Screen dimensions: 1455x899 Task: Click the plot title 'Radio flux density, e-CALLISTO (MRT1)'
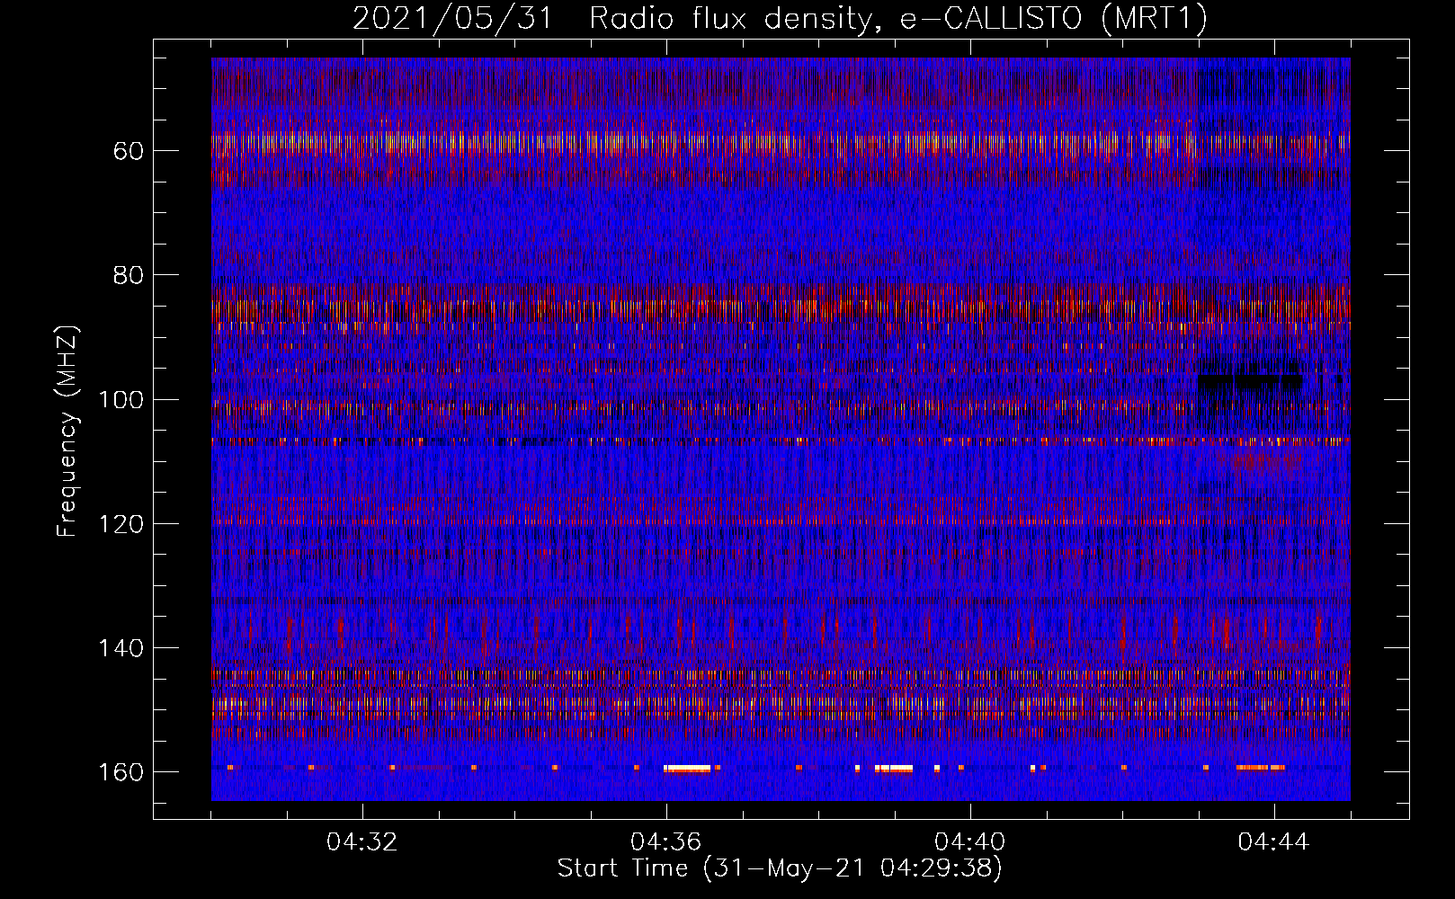click(x=898, y=18)
